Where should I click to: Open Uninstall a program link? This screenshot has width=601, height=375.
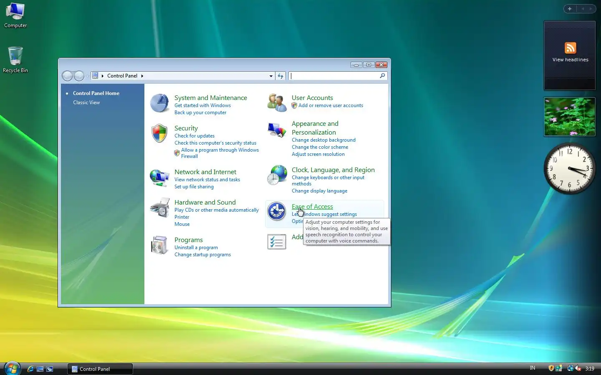pos(196,247)
